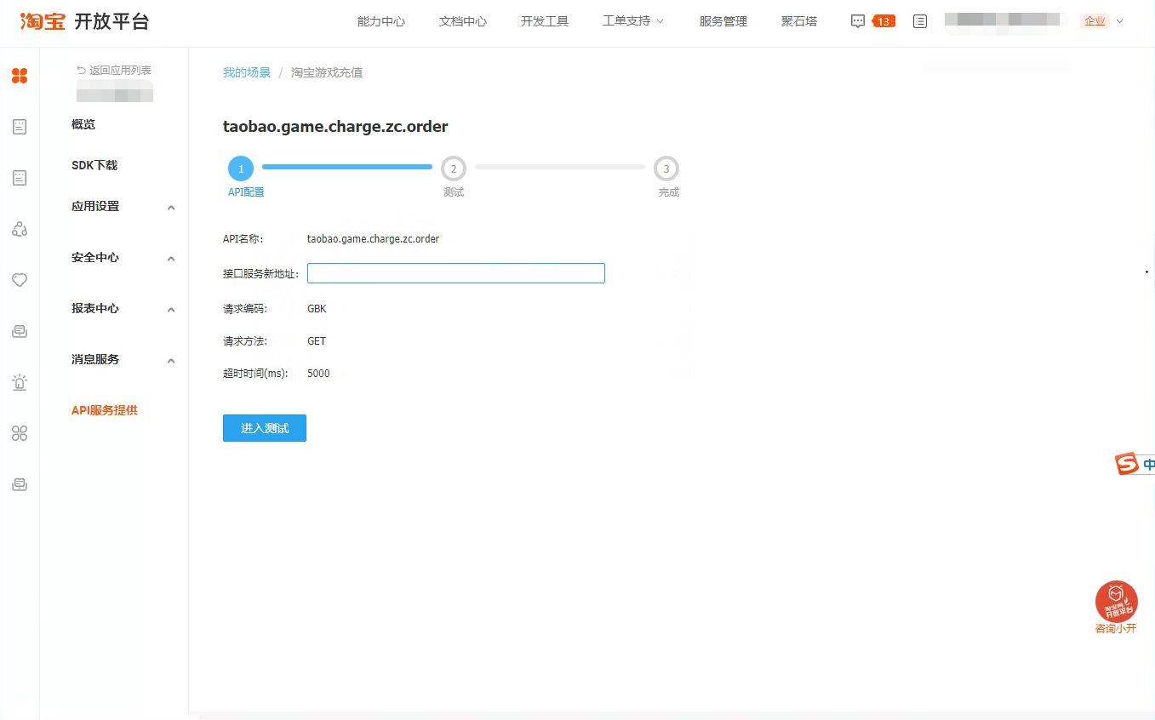The height and width of the screenshot is (720, 1155).
Task: Click the 中 language indicator of the input method
Action: 1148,465
